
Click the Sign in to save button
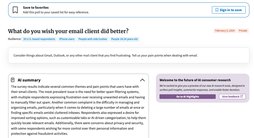[x=228, y=10]
